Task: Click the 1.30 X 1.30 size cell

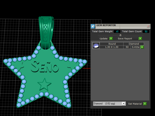Action: [x=112, y=47]
